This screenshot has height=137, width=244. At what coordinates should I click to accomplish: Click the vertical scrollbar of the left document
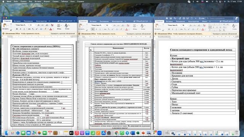tap(76, 62)
